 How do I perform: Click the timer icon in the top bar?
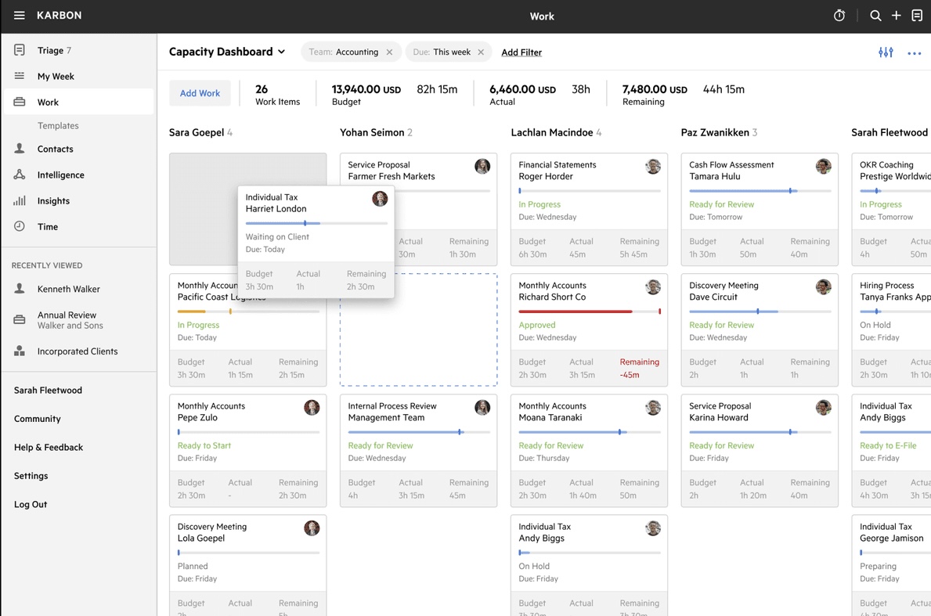pos(839,15)
